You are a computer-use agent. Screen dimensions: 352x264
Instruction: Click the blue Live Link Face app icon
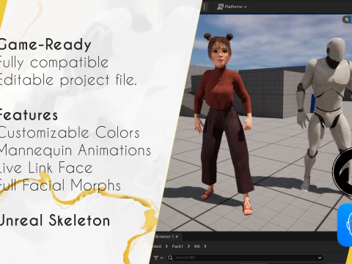345,225
